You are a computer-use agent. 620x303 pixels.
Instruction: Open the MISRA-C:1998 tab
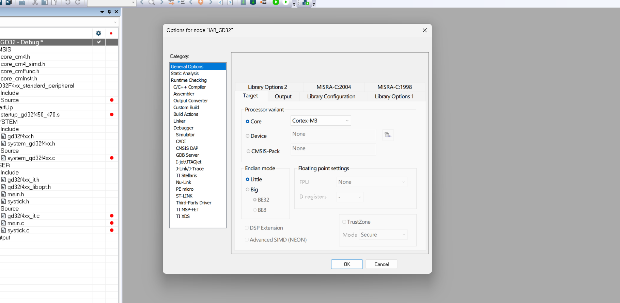pos(394,87)
